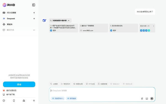The width and height of the screenshot is (166, 104).
Task: Expand more sources with right chevron
Action: (x=154, y=26)
